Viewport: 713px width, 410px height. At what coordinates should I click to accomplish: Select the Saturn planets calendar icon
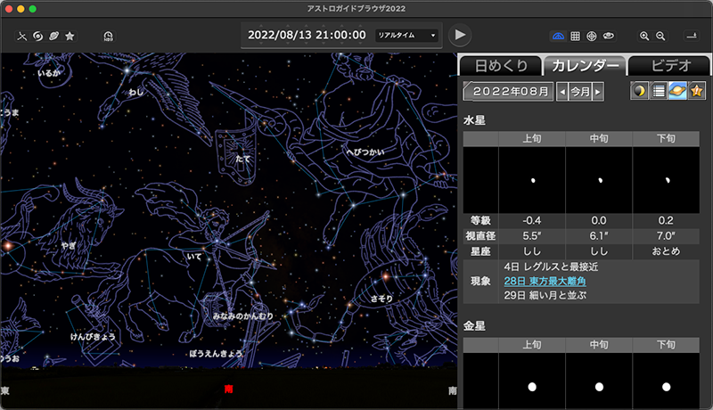click(x=677, y=92)
